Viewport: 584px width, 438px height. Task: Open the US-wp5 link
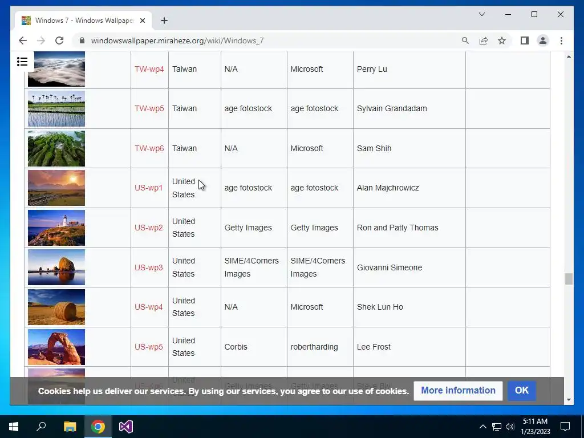[149, 347]
